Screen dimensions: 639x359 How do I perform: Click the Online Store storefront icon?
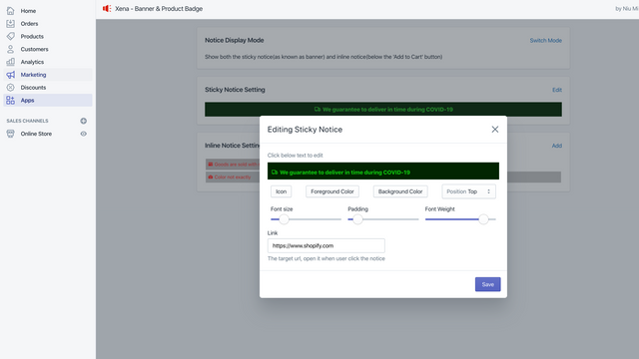[x=11, y=134]
